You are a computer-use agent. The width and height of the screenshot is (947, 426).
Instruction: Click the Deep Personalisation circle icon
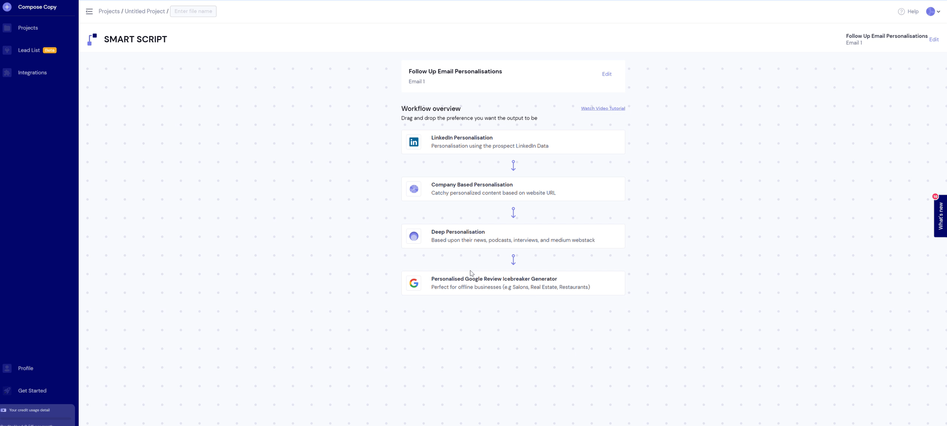[x=414, y=236]
